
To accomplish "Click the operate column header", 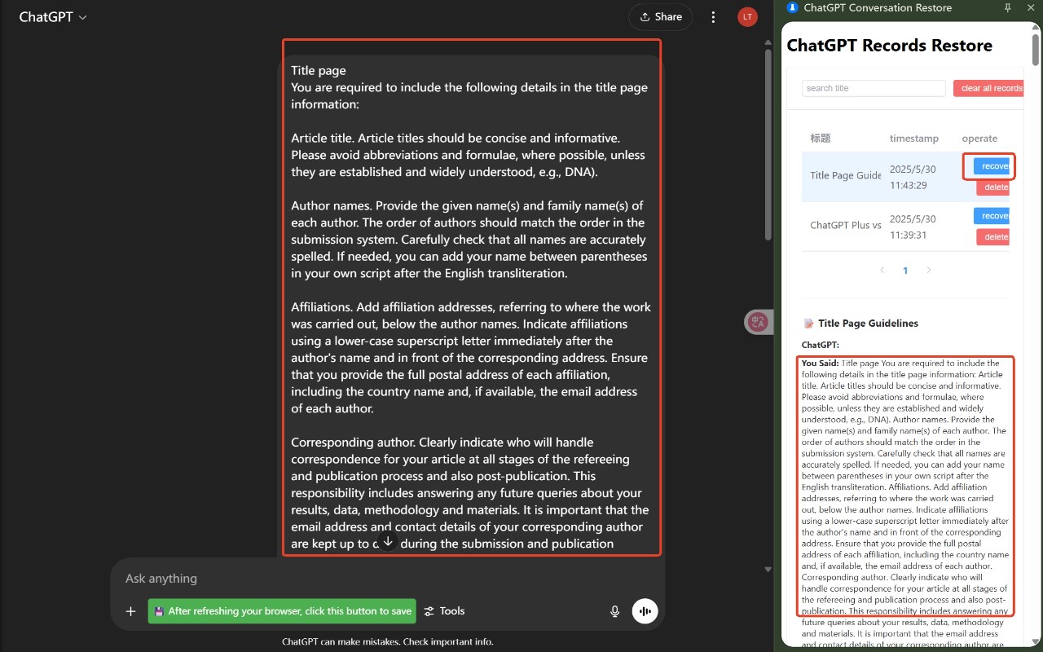I will tap(979, 139).
